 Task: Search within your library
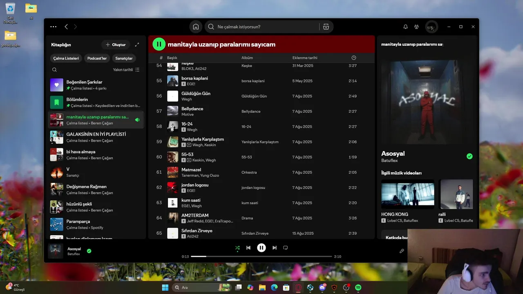tap(54, 70)
